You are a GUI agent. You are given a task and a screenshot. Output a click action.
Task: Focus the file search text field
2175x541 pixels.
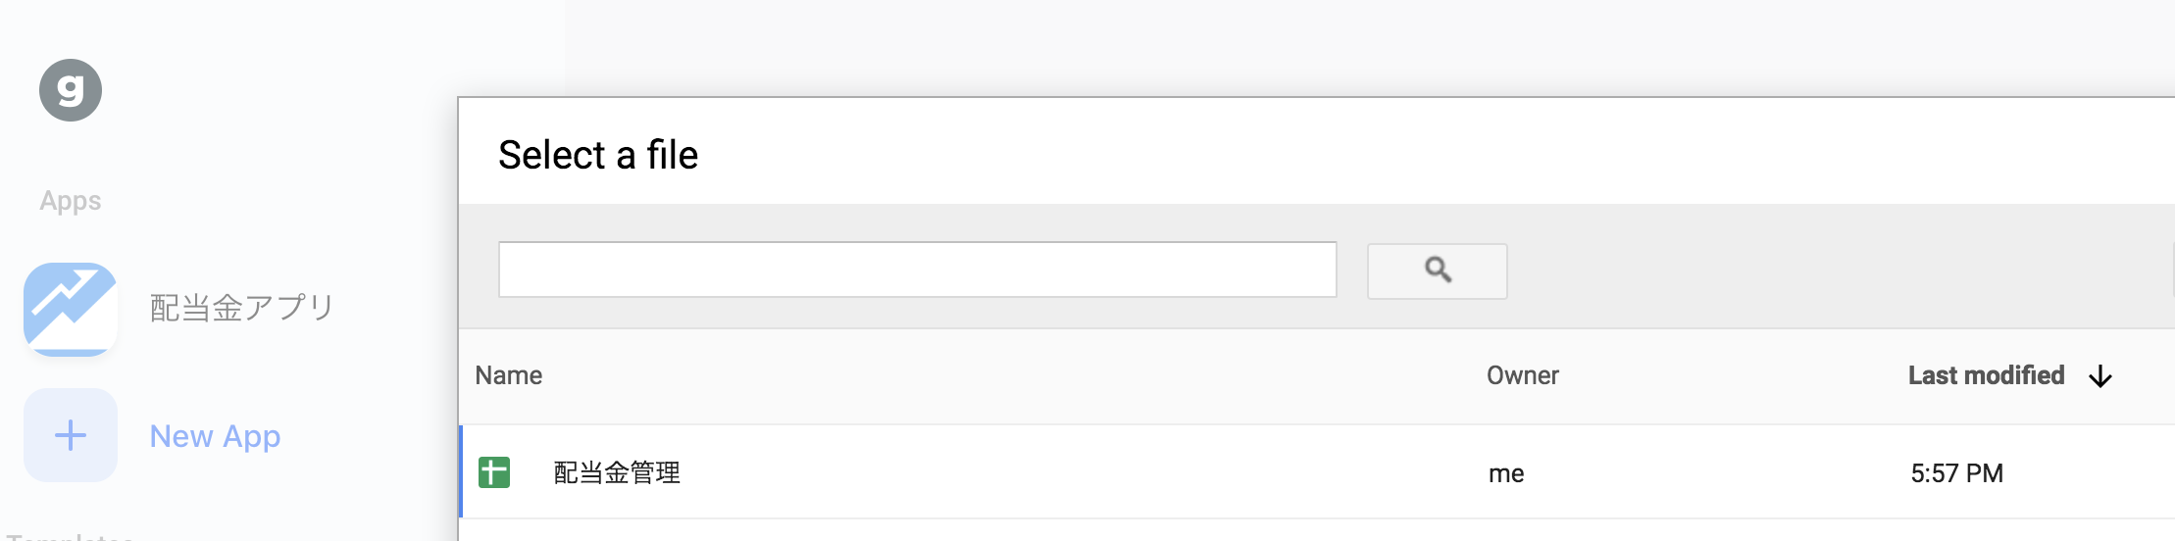tap(917, 270)
